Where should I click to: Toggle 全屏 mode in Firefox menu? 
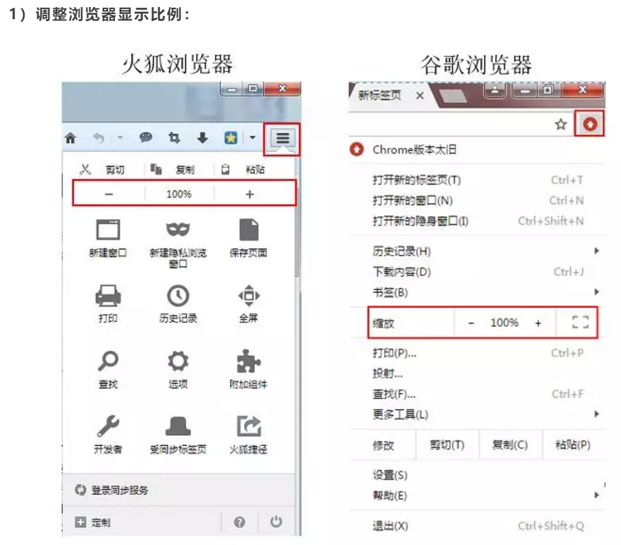249,296
